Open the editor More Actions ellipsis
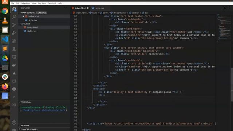233x131 pixels. pyautogui.click(x=229, y=8)
